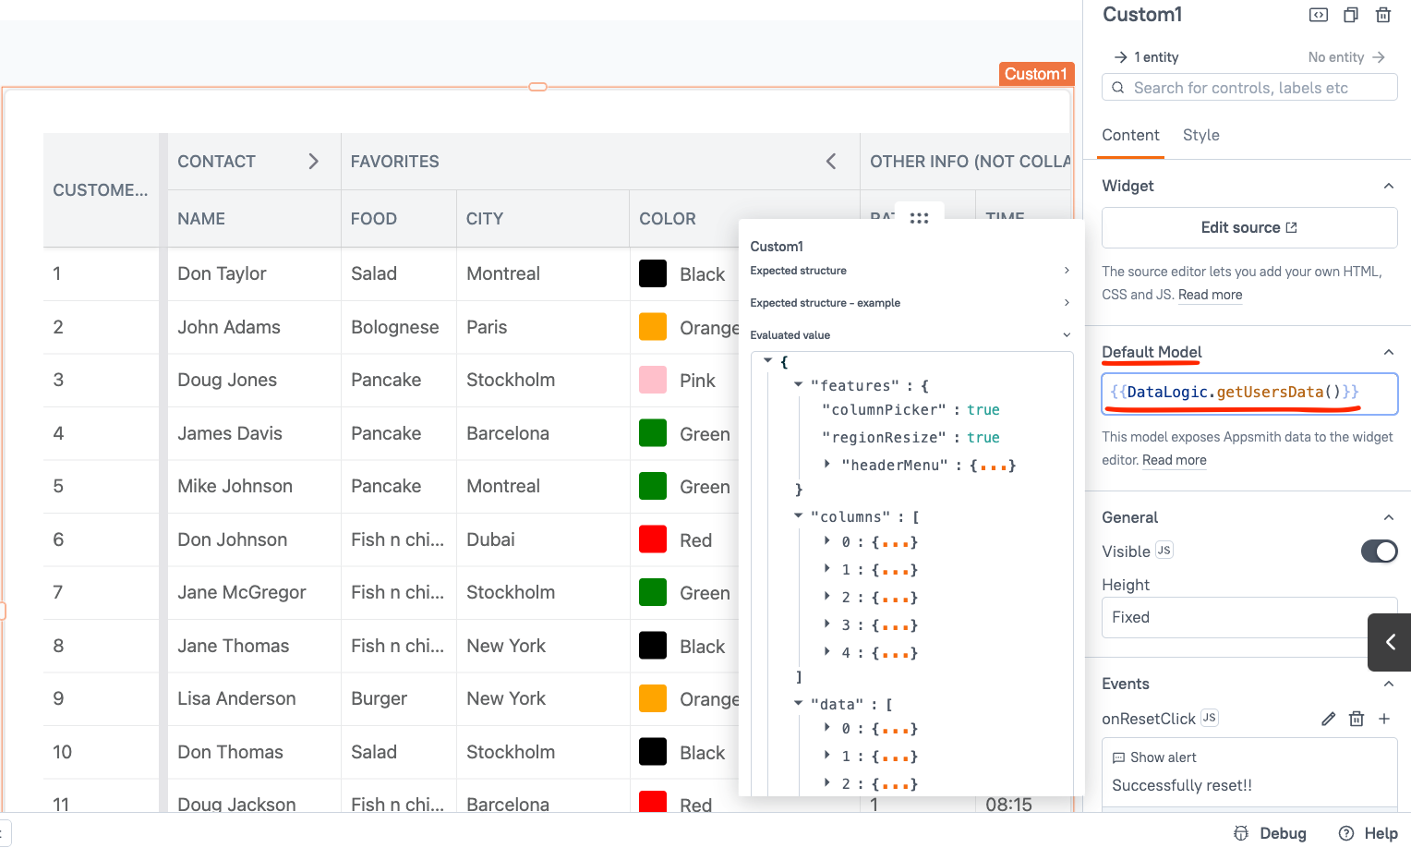Duplicate the Custom1 widget via copy icon

coord(1350,15)
